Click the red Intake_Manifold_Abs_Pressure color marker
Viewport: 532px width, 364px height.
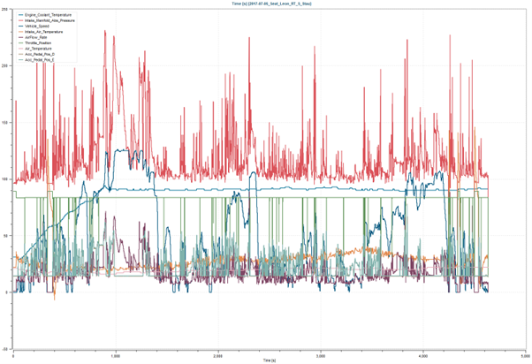pyautogui.click(x=19, y=21)
